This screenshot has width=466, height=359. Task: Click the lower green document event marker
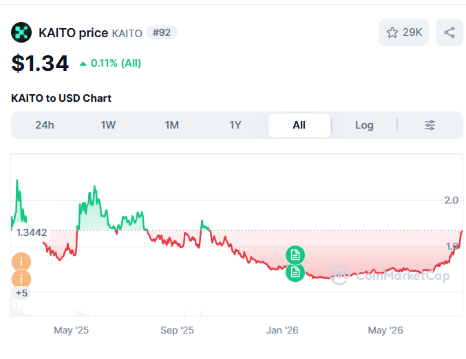[x=295, y=272]
